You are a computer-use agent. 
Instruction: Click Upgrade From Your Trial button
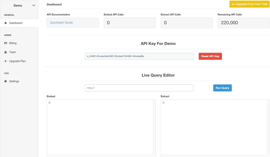point(249,4)
